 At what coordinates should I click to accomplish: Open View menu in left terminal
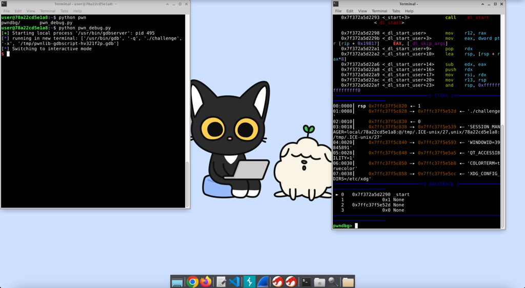pyautogui.click(x=30, y=11)
